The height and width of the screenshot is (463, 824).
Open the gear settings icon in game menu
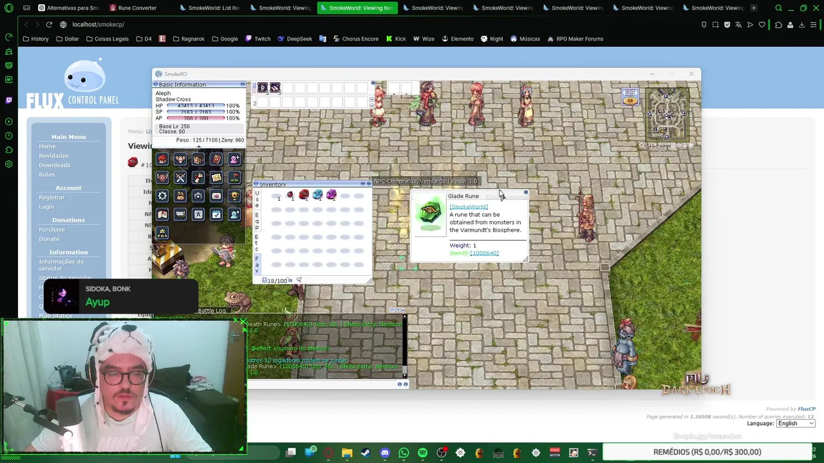[162, 196]
